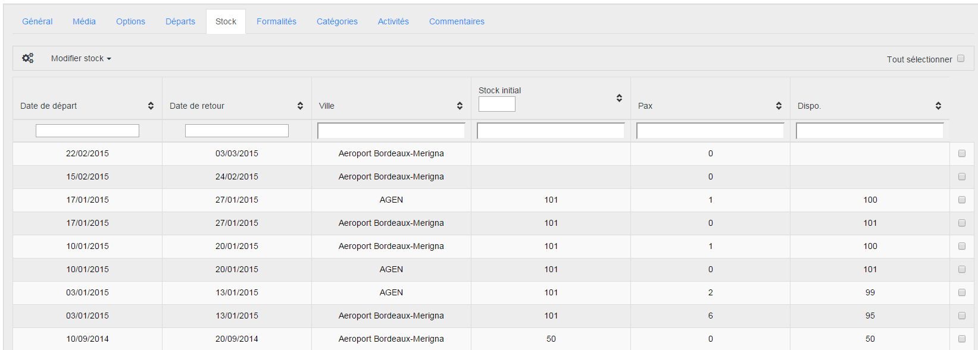This screenshot has height=350, width=978.
Task: Click the Stock initial header input box
Action: click(497, 104)
